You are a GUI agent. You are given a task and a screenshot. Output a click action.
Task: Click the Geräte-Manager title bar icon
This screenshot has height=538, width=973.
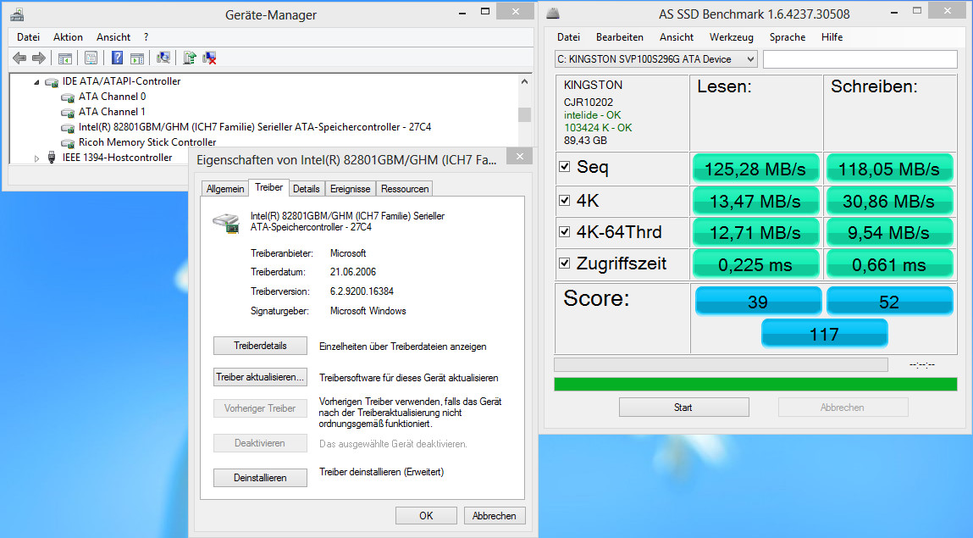click(x=17, y=14)
